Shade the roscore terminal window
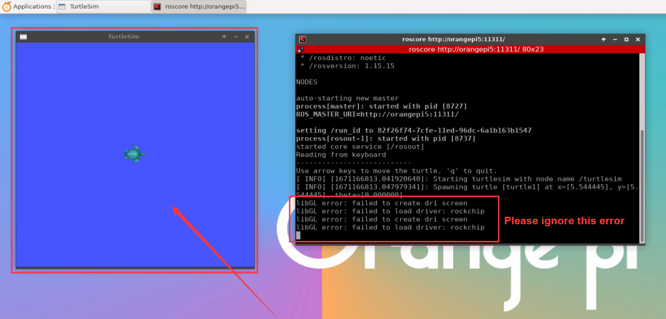The image size is (666, 319). (603, 39)
